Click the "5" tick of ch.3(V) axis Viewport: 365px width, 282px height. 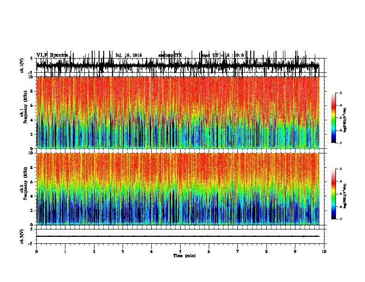[31, 229]
